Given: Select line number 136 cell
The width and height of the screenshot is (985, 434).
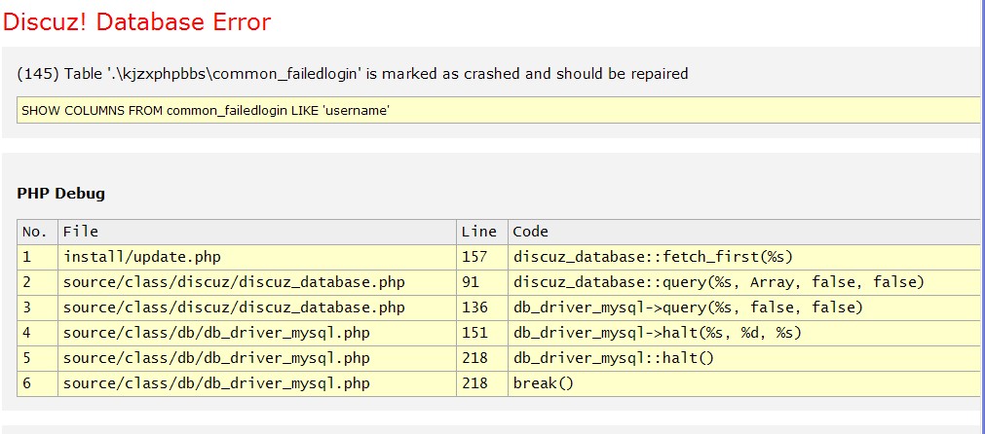Looking at the screenshot, I should 482,307.
